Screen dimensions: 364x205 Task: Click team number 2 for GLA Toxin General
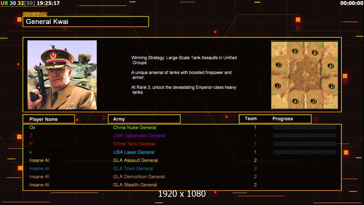tap(255, 168)
